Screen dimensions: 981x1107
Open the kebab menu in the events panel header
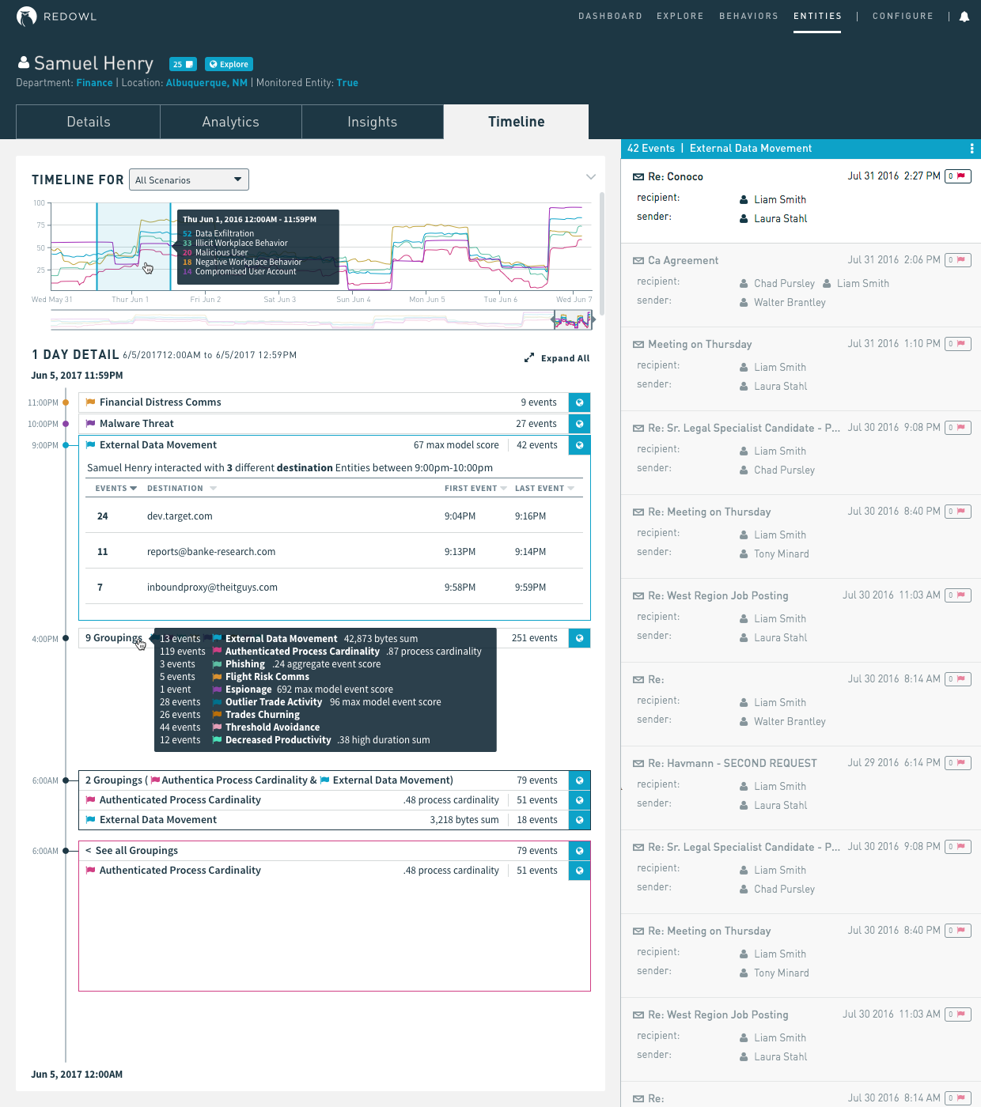coord(972,148)
